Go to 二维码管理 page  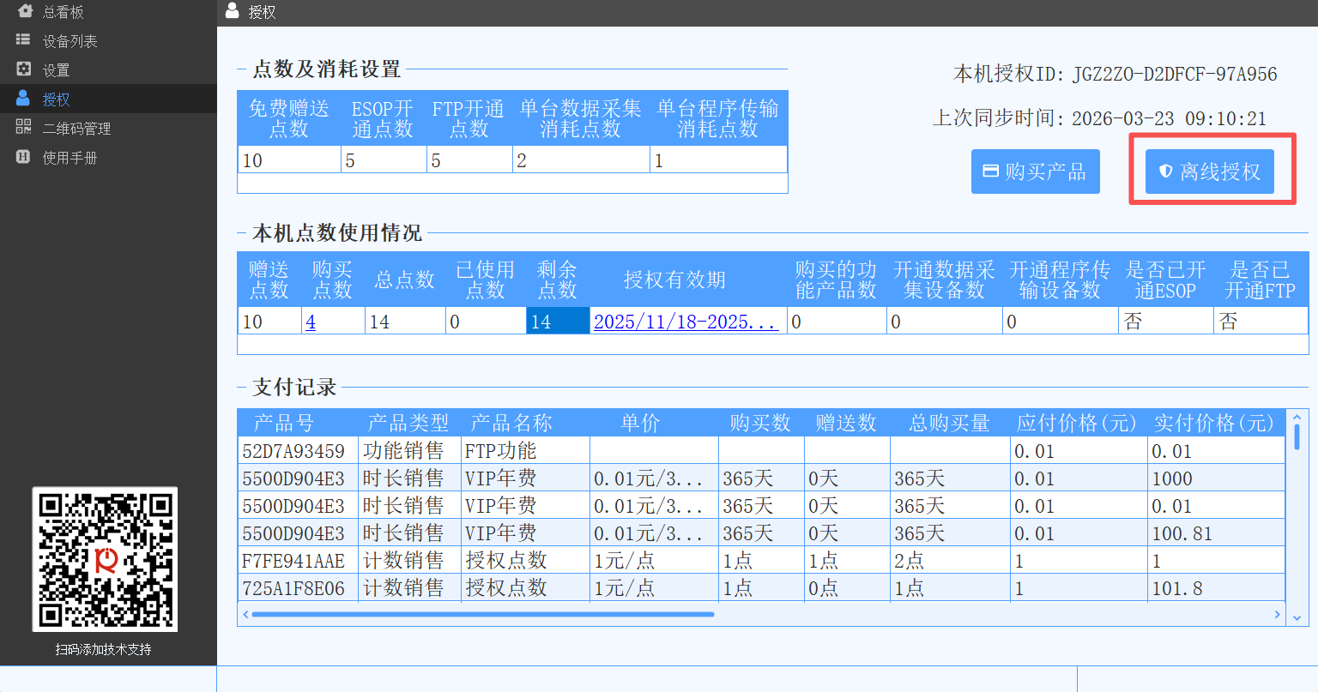tap(77, 129)
